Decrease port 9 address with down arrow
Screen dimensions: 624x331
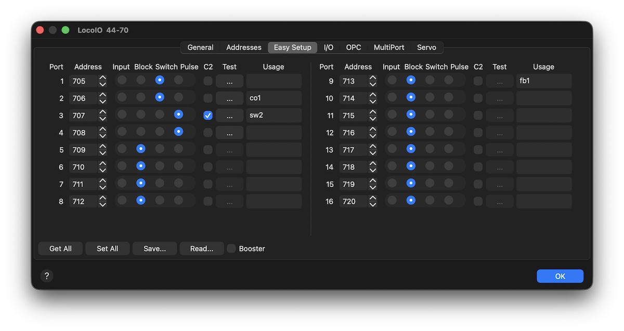(372, 84)
